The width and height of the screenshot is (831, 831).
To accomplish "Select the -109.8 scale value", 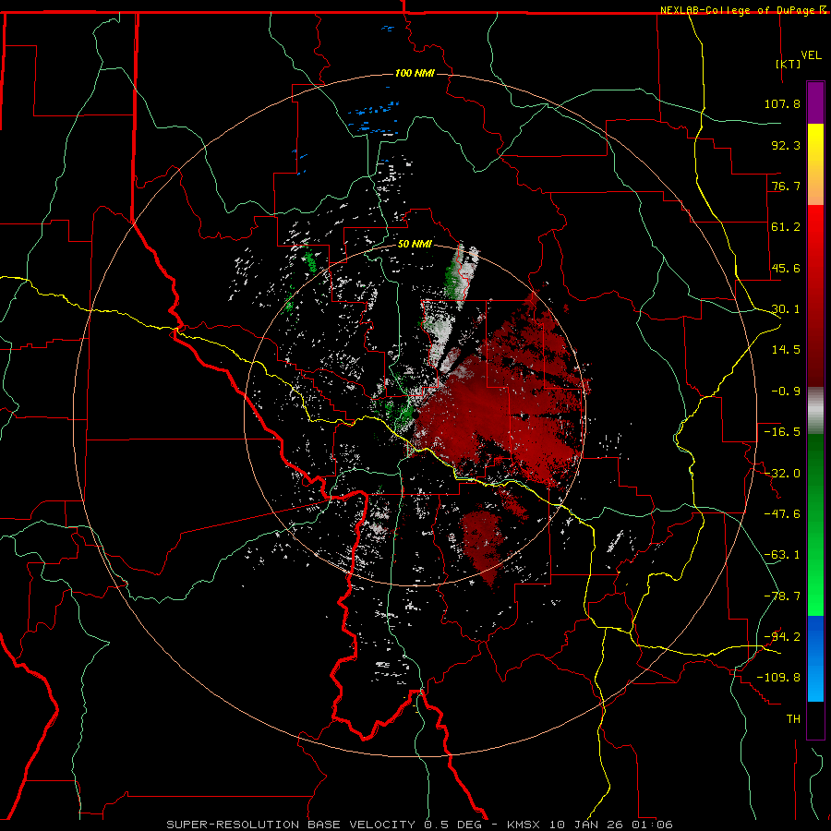I will coord(779,678).
